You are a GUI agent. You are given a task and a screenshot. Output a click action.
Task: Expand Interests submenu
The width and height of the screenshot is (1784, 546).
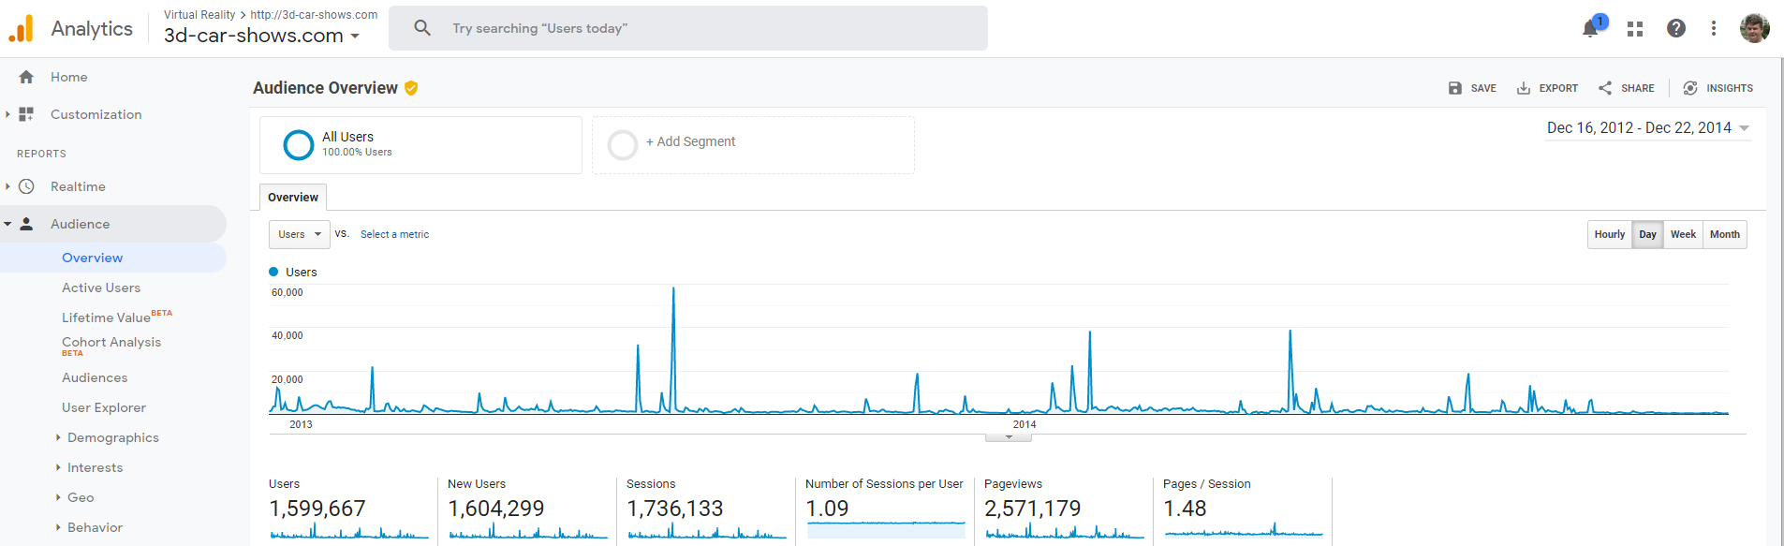(x=58, y=467)
